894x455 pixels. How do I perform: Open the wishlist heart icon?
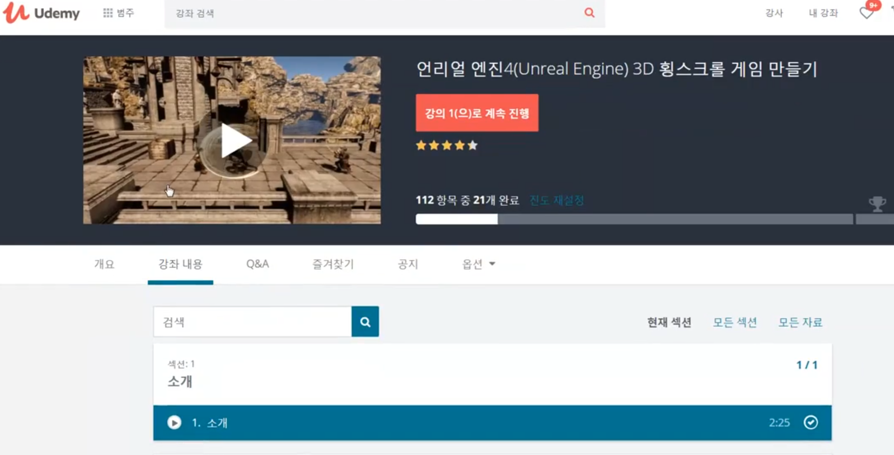(867, 12)
